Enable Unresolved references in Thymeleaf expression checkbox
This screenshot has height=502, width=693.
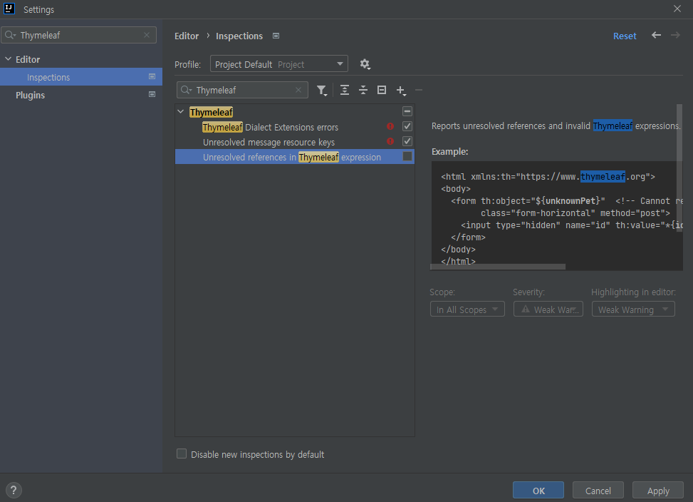[407, 157]
